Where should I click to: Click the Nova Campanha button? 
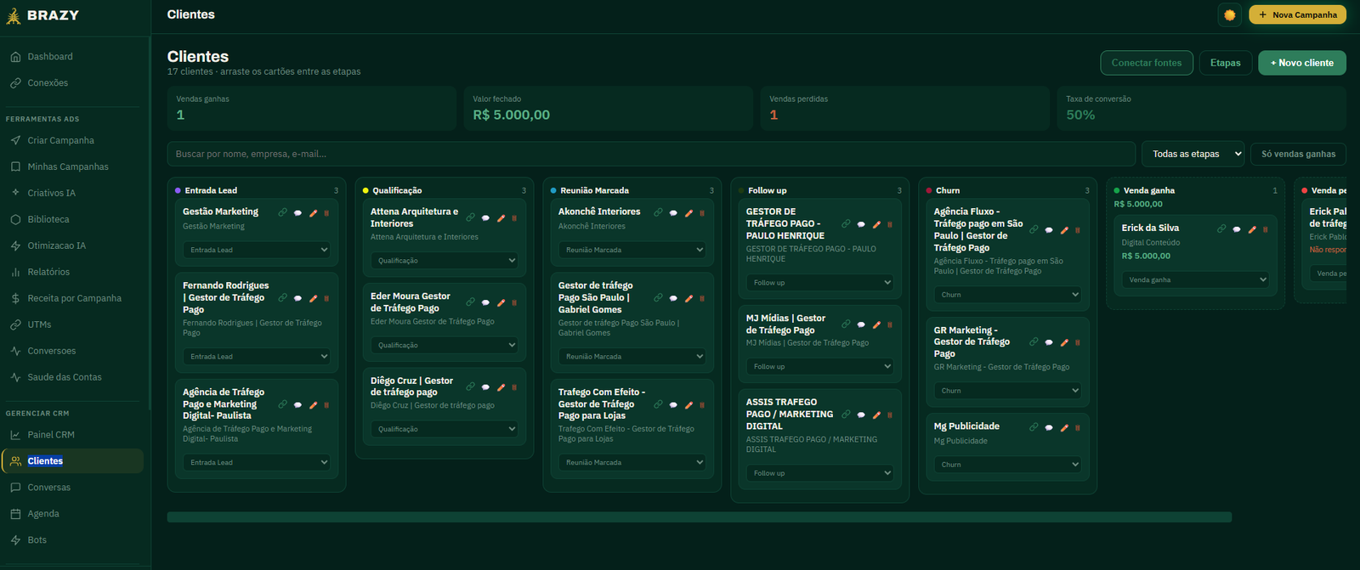(1297, 14)
